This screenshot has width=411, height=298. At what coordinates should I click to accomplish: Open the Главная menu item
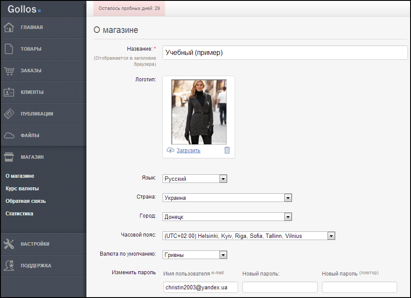pyautogui.click(x=32, y=27)
